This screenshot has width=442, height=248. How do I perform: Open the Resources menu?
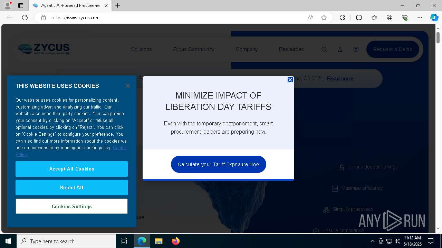[x=291, y=49]
